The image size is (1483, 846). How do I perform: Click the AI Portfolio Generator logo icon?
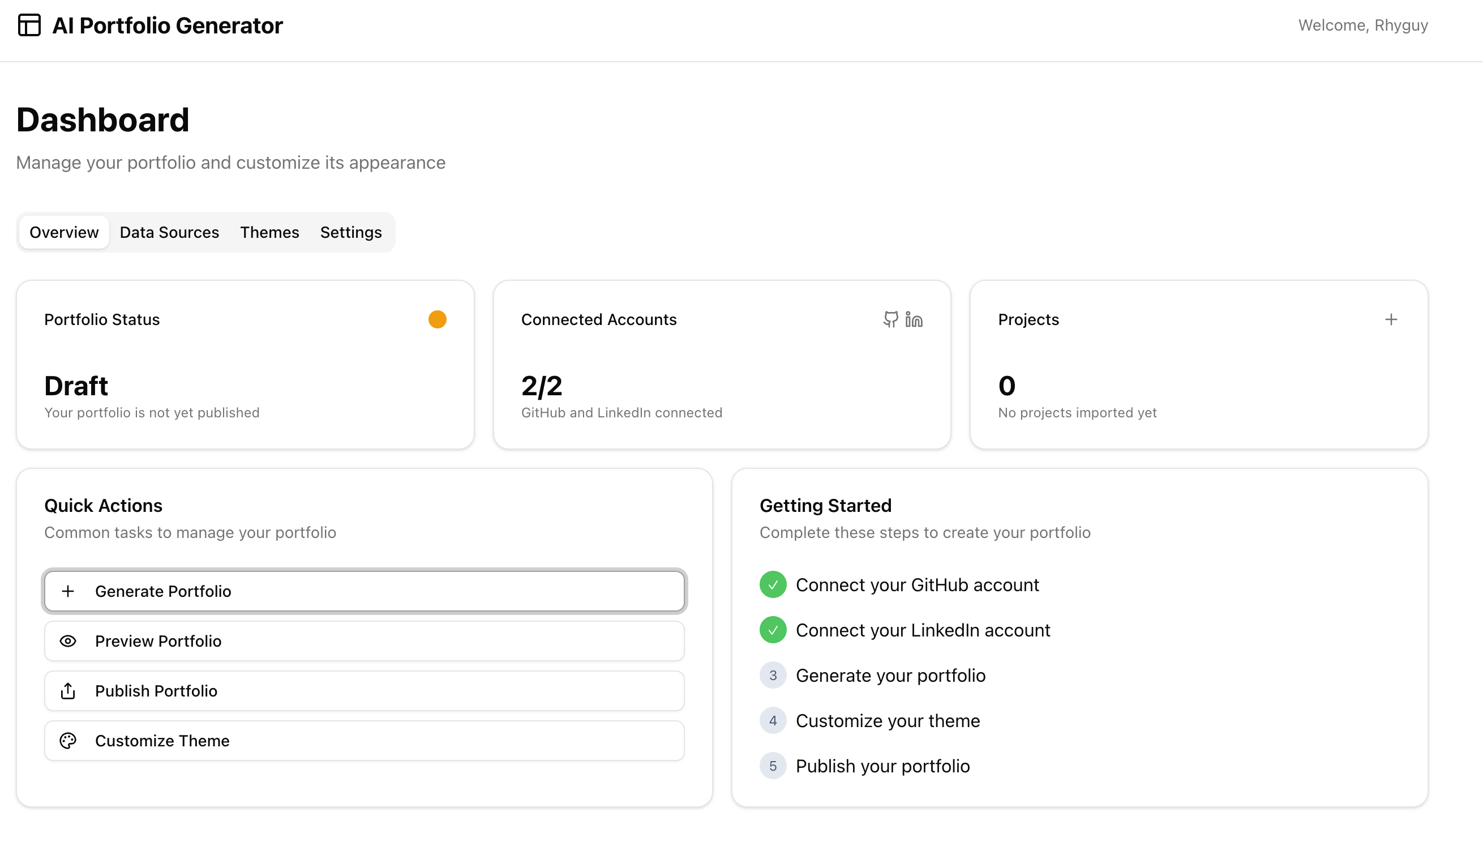point(29,25)
